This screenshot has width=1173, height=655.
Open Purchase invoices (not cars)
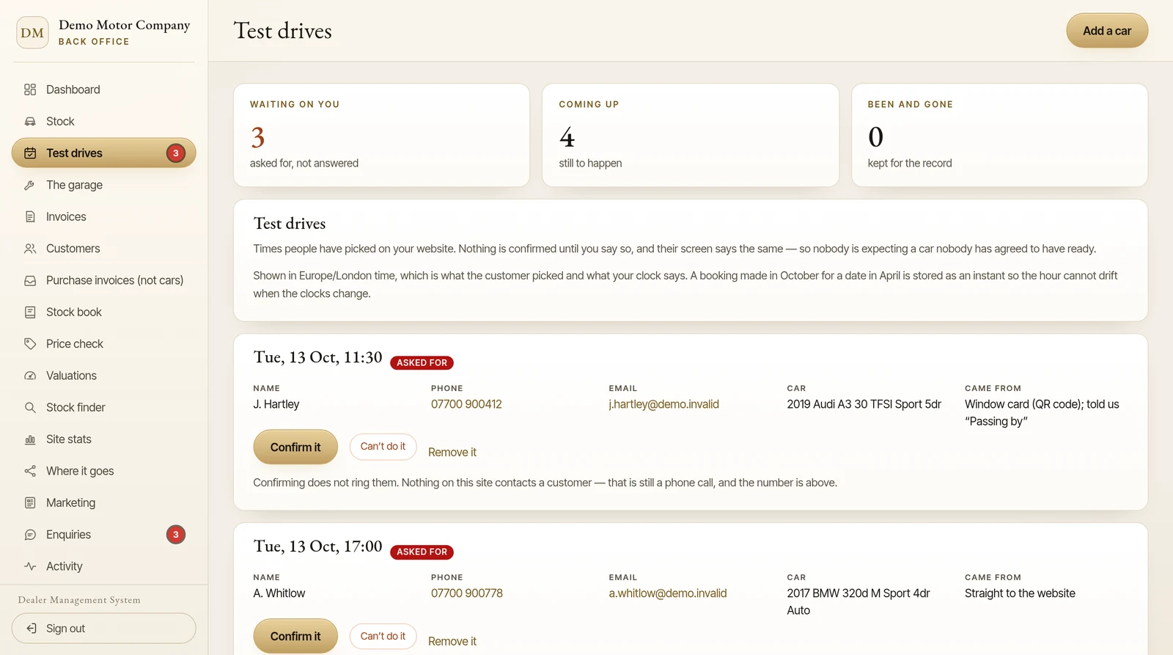coord(103,280)
